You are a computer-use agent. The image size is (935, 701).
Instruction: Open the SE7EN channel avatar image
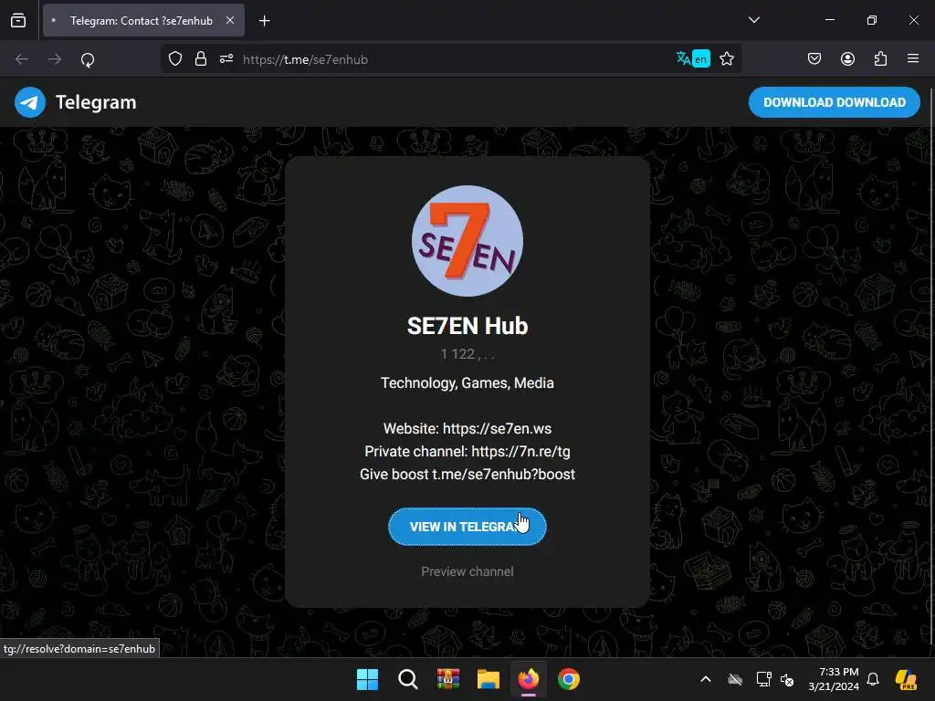(x=467, y=241)
